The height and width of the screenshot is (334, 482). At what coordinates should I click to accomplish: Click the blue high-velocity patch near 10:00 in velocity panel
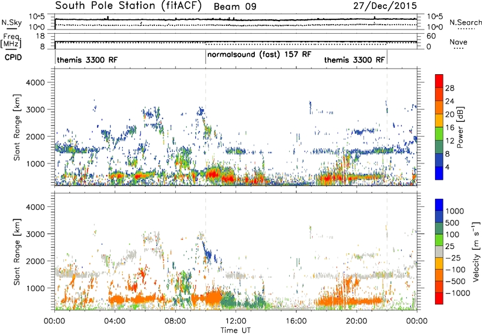tap(208, 254)
